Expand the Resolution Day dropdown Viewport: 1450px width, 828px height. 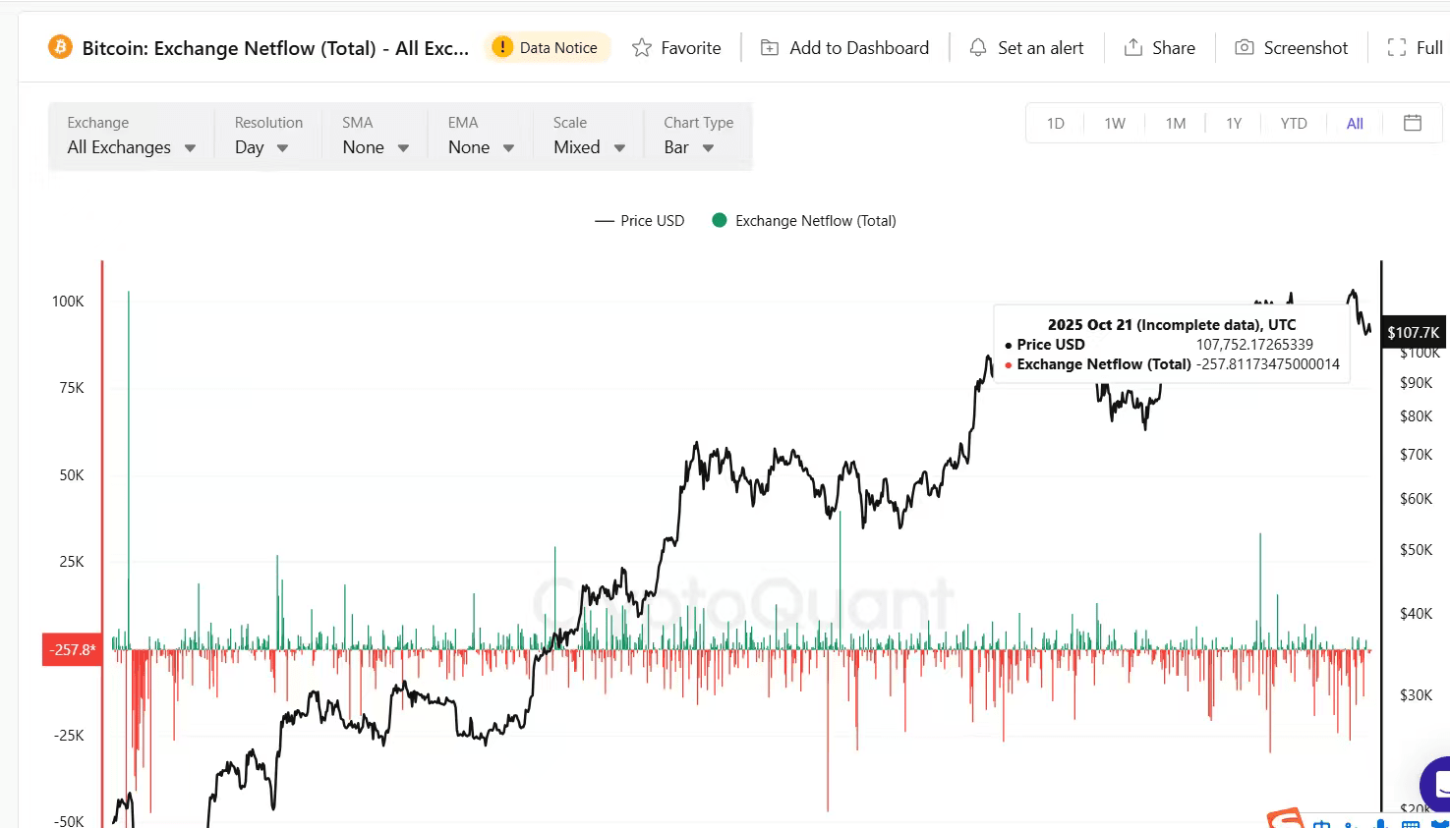coord(261,147)
